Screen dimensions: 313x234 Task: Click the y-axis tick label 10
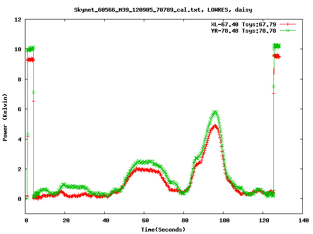[x=18, y=49]
